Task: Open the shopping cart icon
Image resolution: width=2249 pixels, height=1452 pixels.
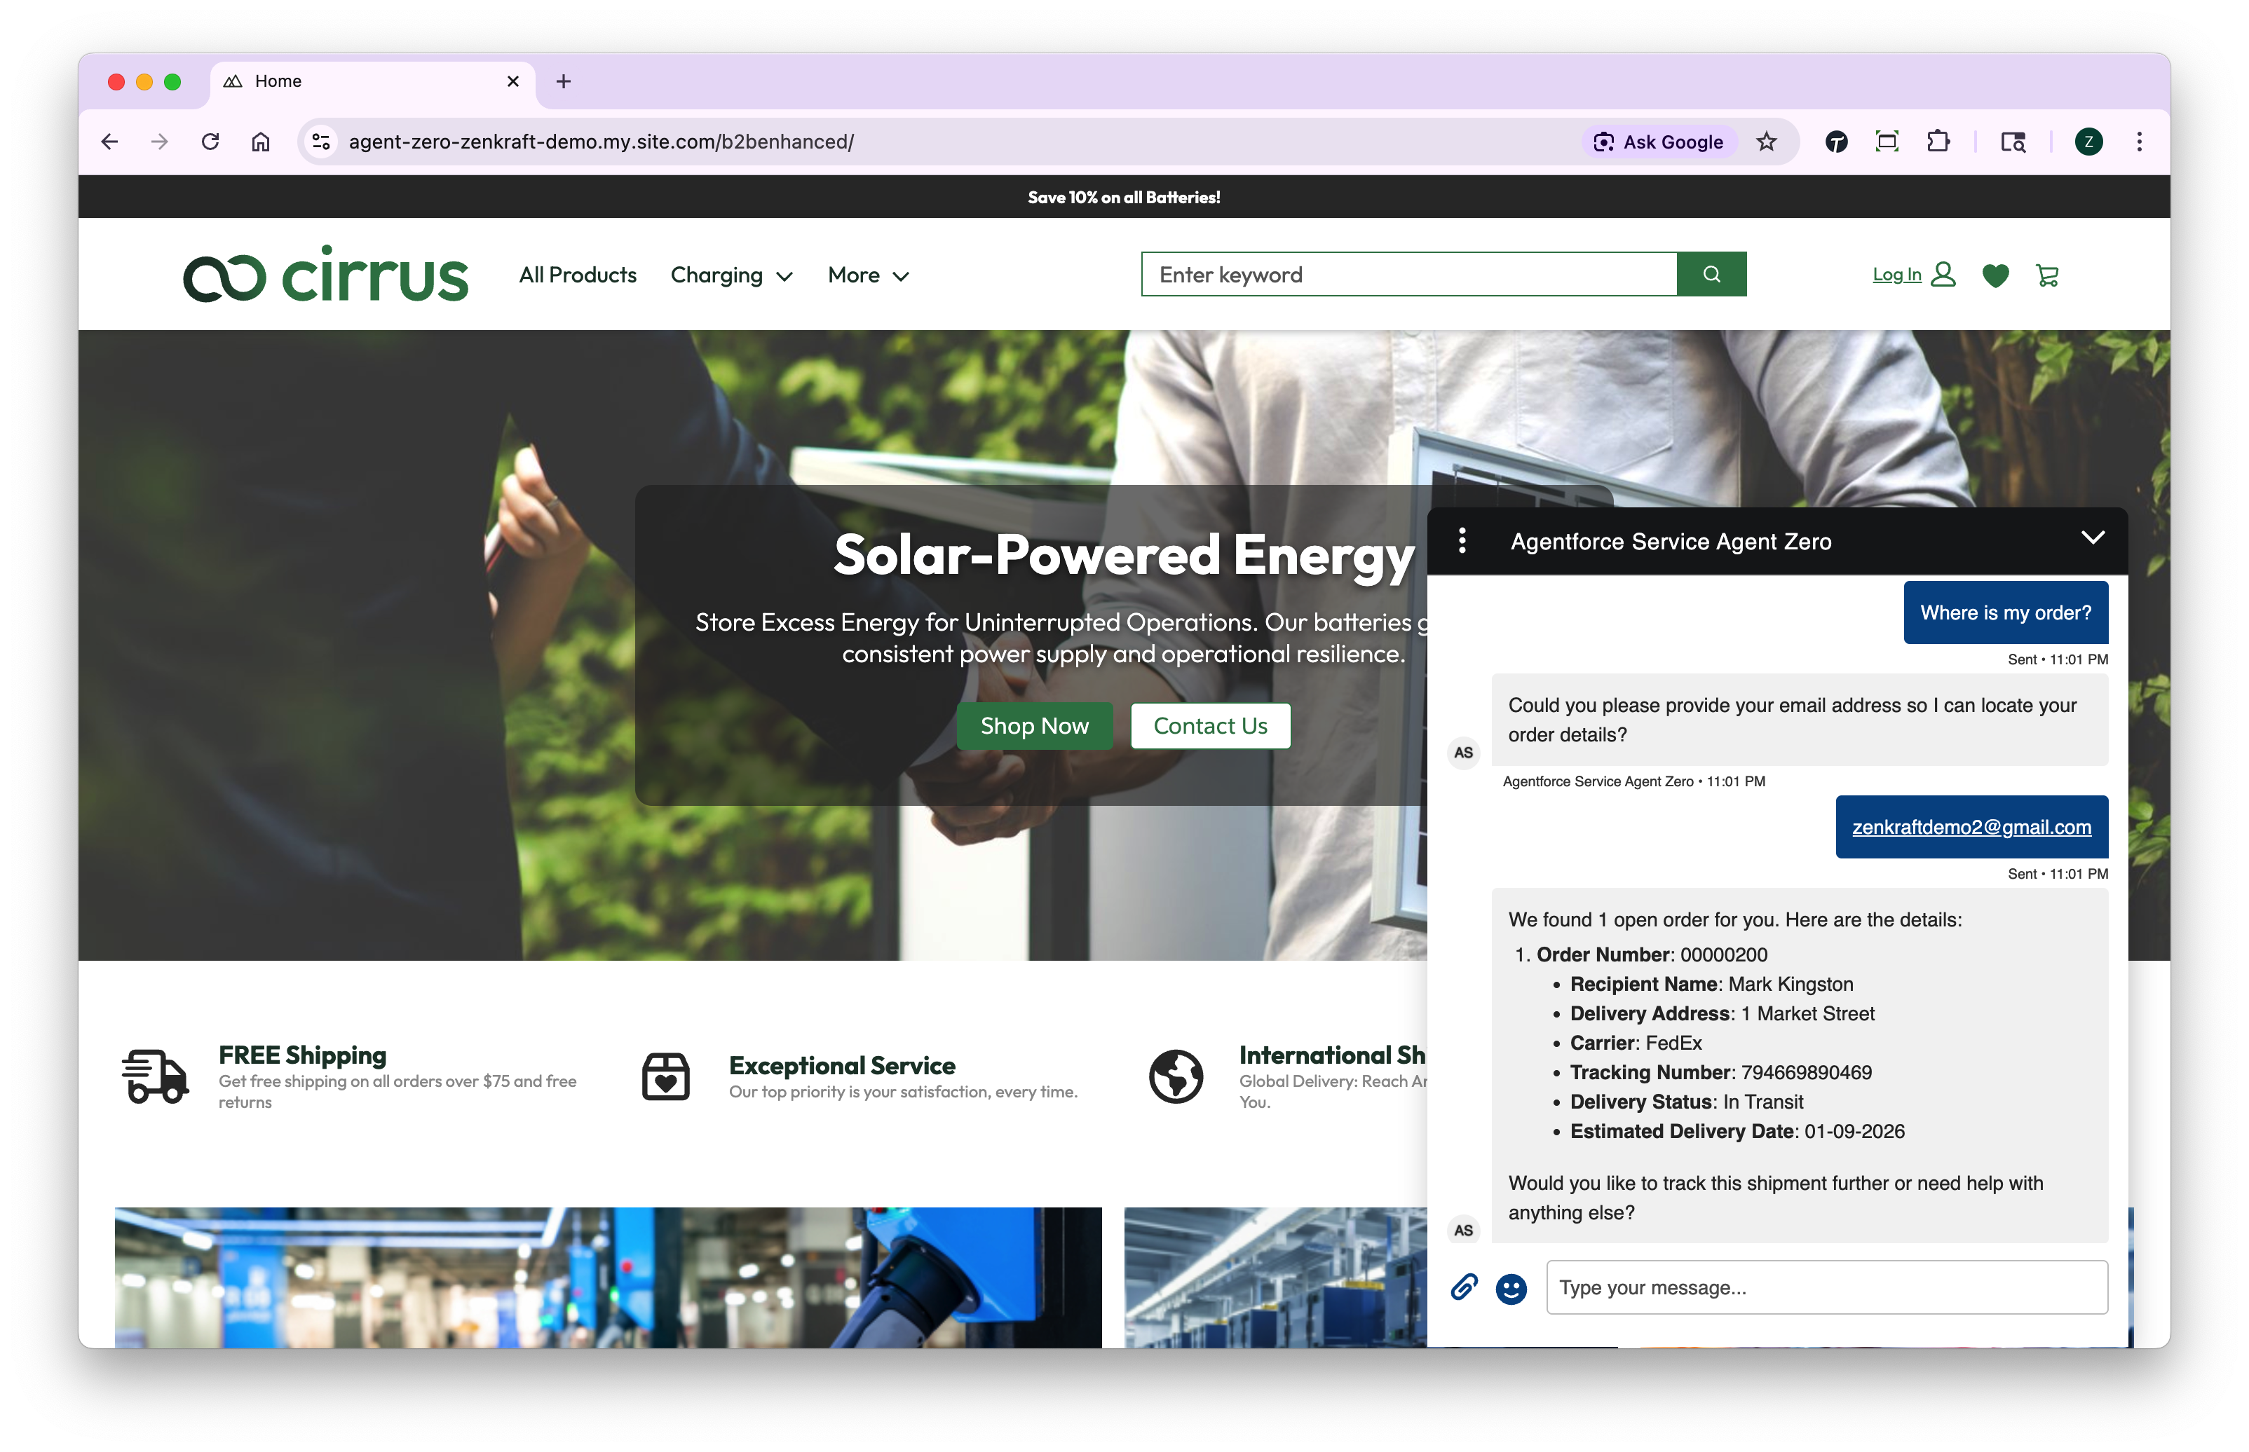Action: pyautogui.click(x=2047, y=275)
